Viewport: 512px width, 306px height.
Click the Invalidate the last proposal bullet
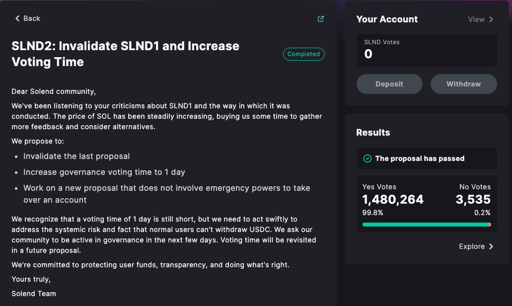point(76,156)
